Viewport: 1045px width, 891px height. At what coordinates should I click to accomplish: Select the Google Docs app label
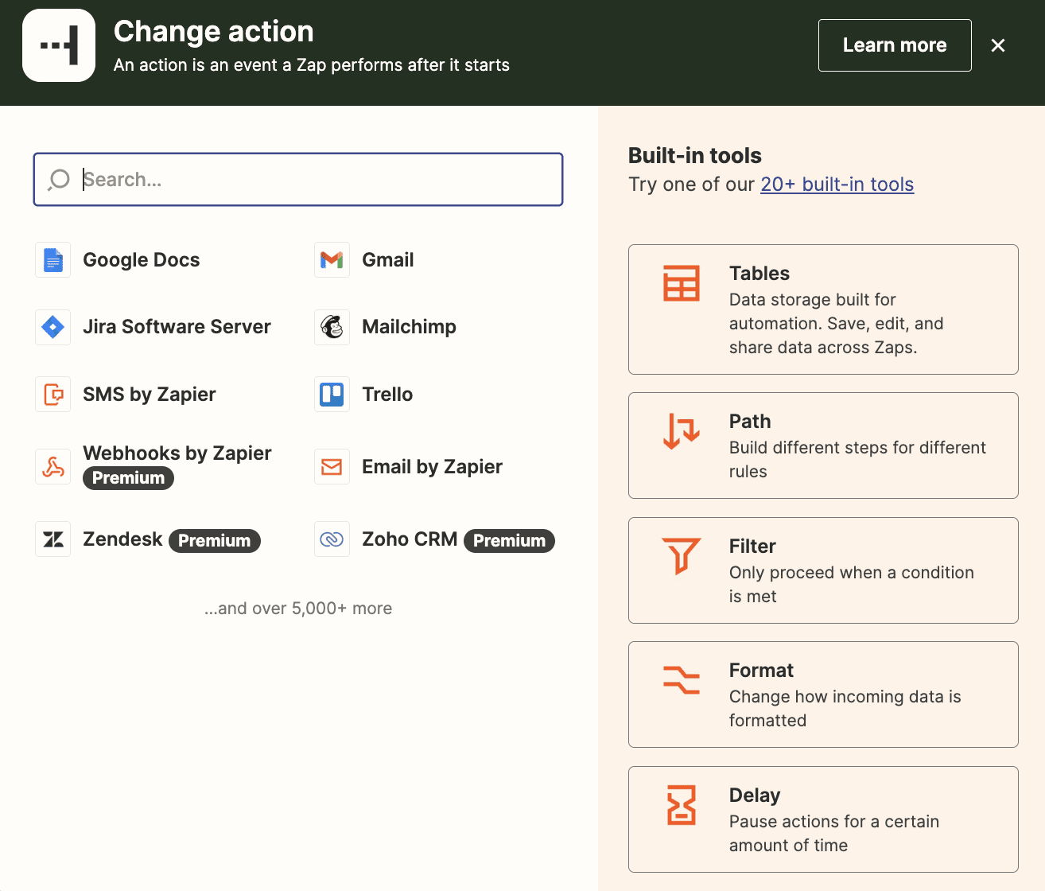142,260
